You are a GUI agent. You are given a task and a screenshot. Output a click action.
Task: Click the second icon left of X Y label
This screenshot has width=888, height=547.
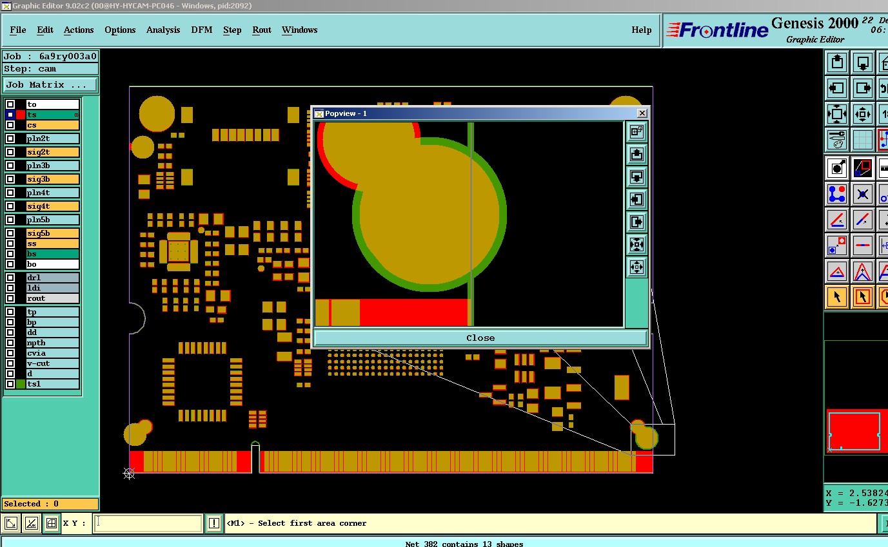click(31, 523)
